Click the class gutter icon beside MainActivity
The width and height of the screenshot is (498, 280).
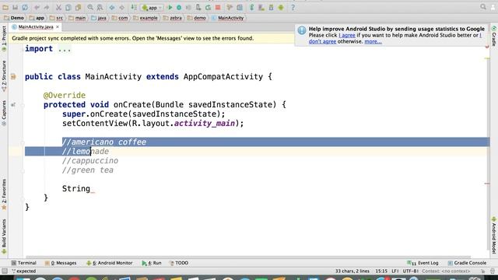tap(13, 76)
